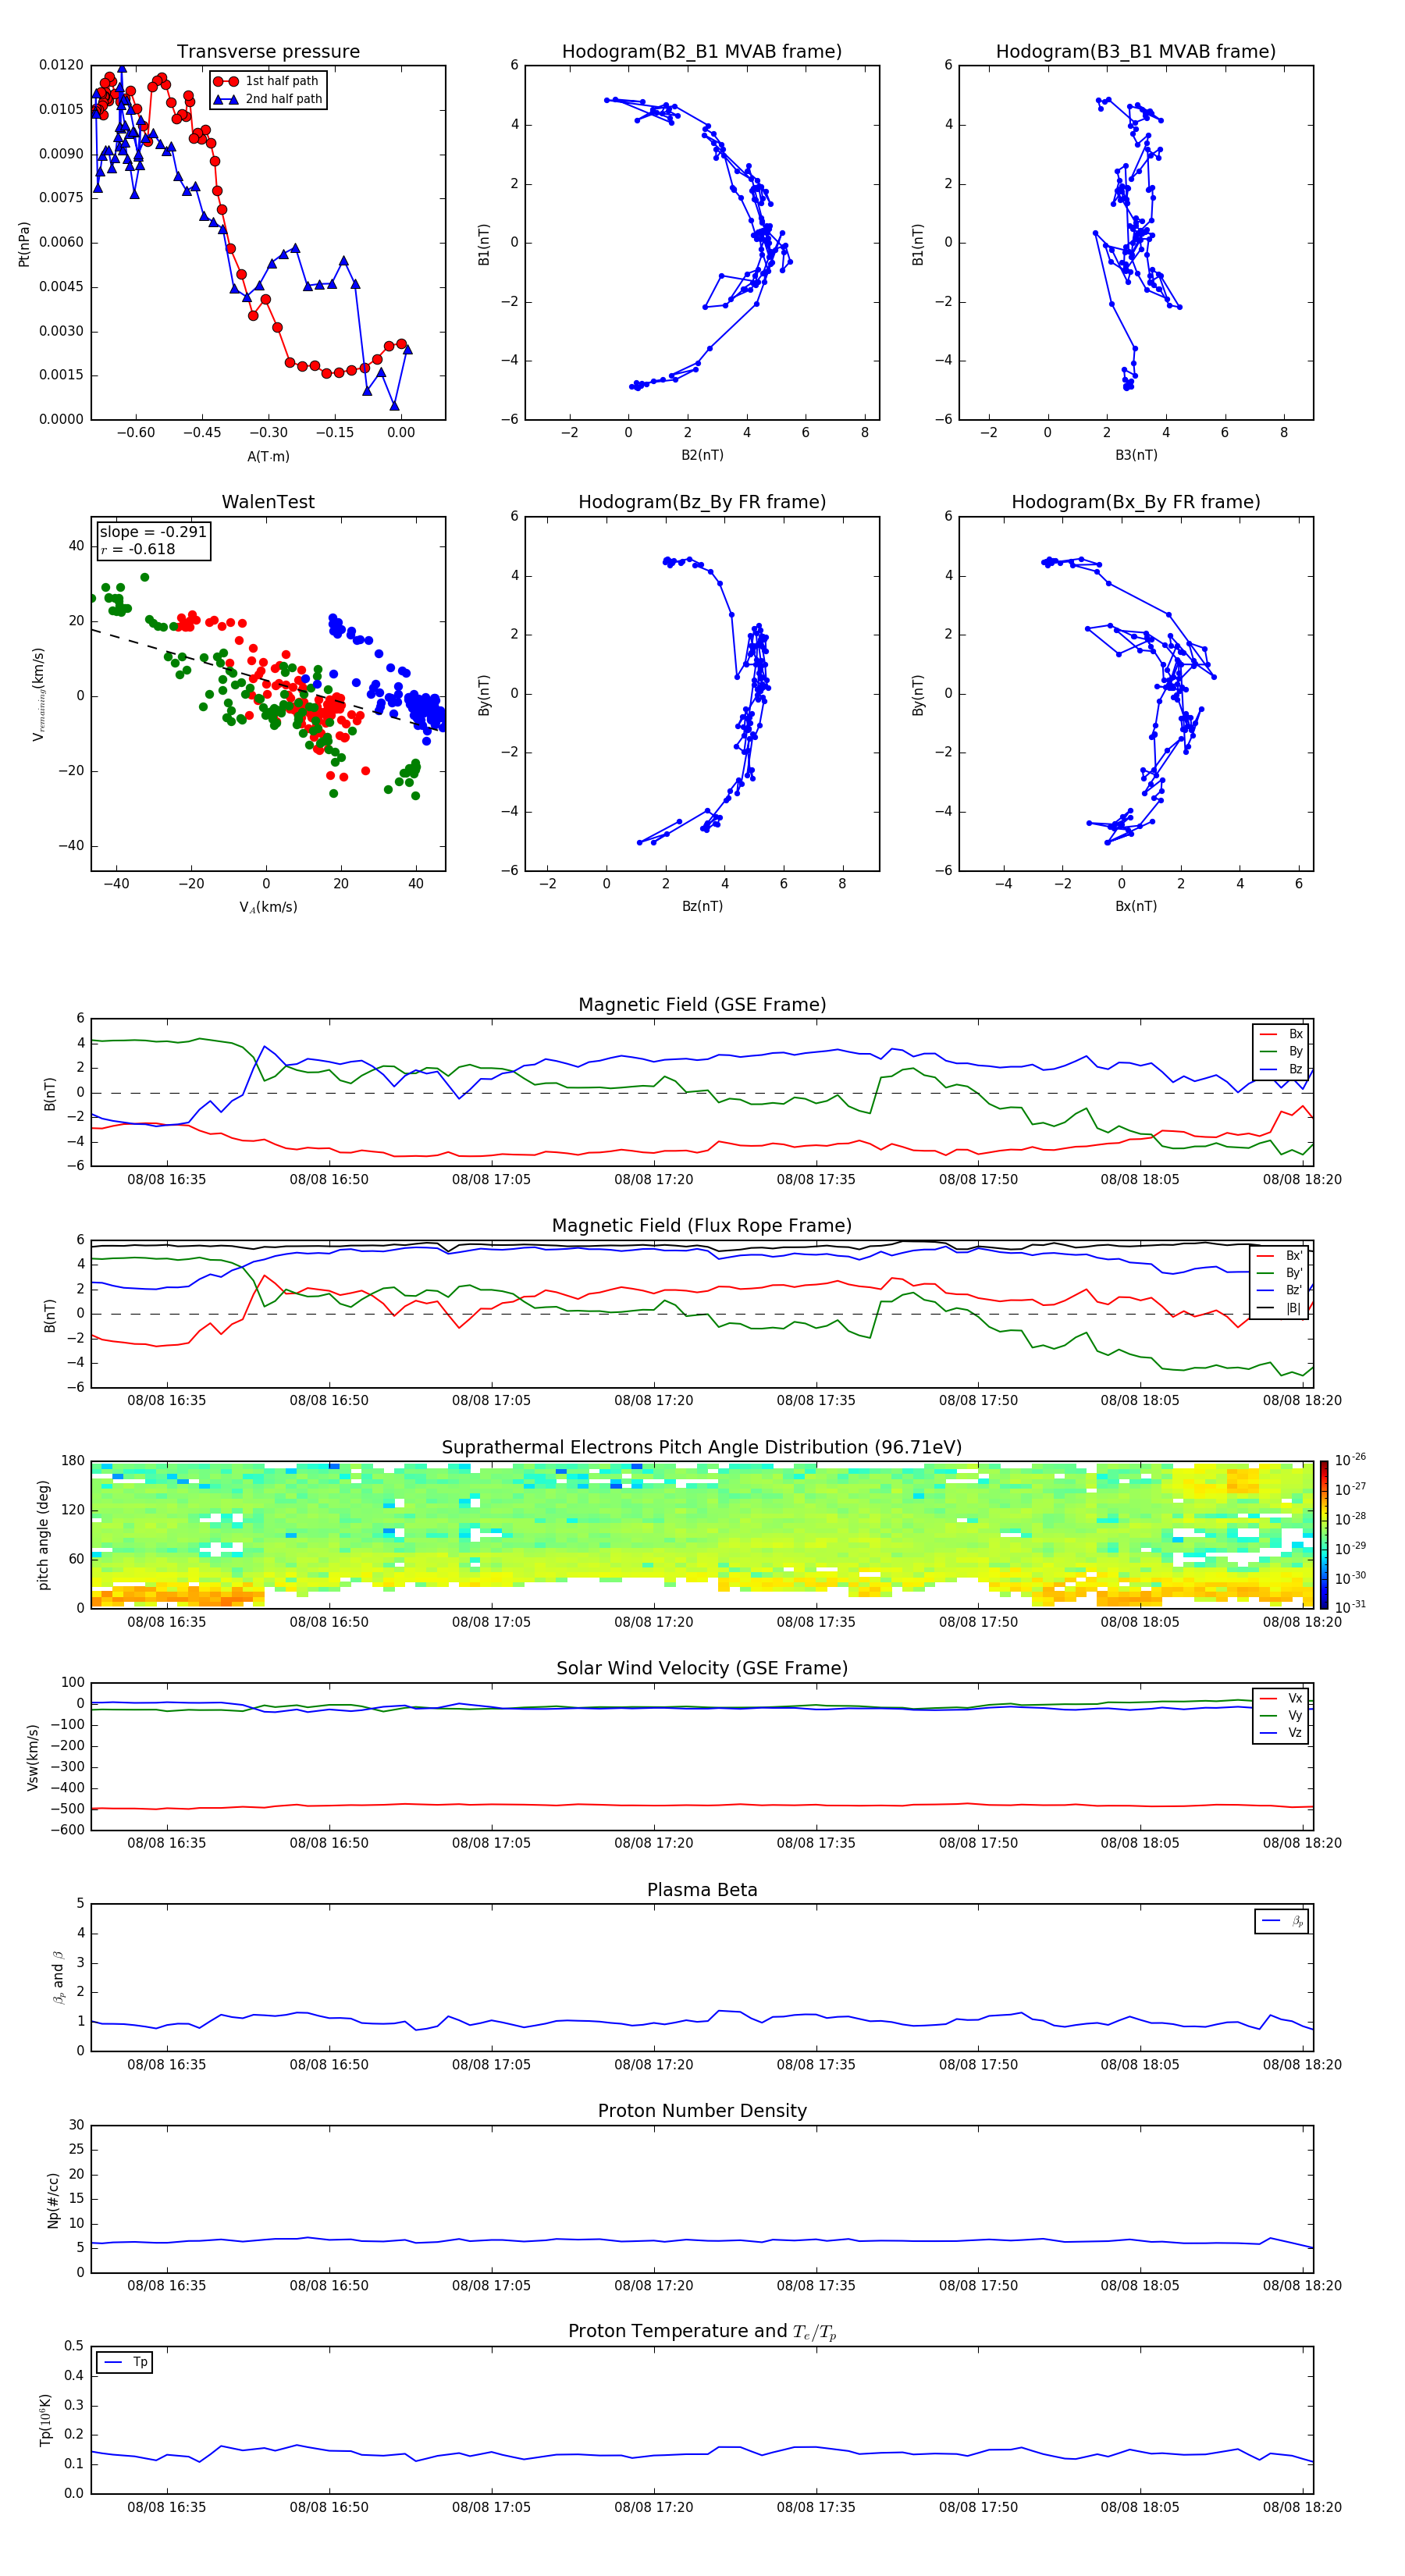Click the pitch angle color scale bar
Viewport: 1405px width, 2576px height.
tap(1324, 1534)
